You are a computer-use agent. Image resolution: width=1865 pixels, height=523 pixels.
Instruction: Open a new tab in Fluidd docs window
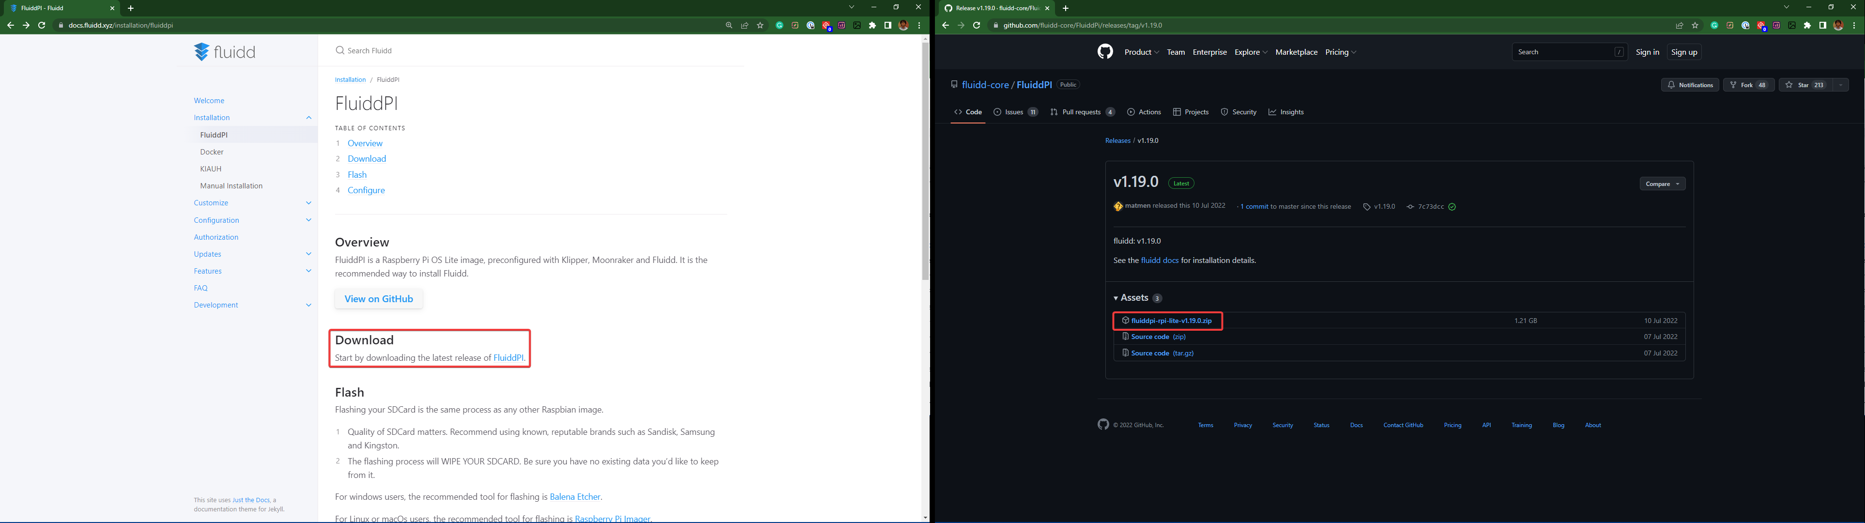point(131,8)
